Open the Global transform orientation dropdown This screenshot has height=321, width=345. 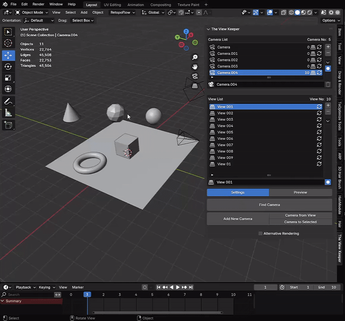(x=153, y=12)
